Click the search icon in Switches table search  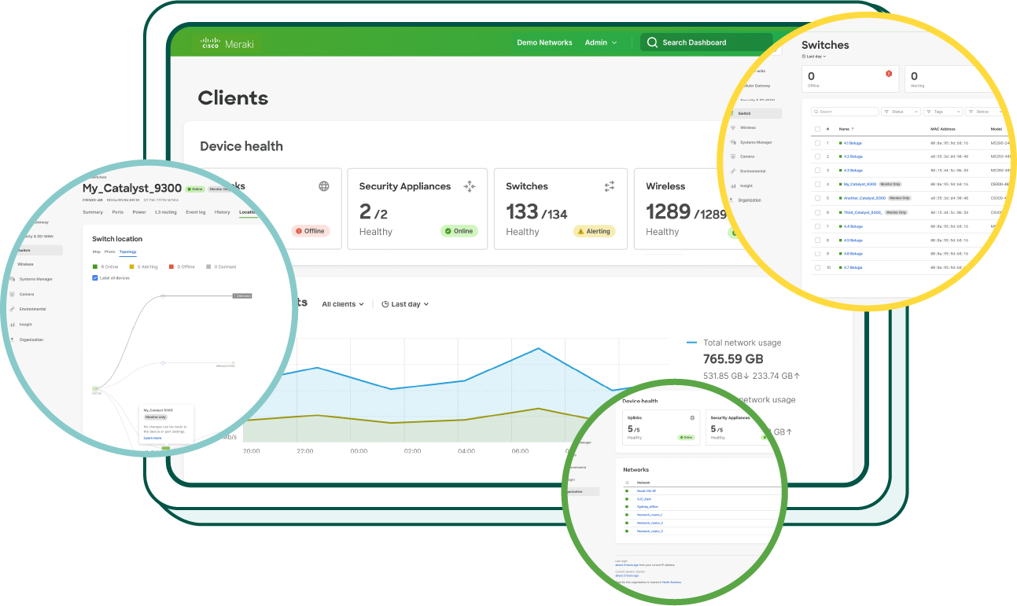pos(816,112)
